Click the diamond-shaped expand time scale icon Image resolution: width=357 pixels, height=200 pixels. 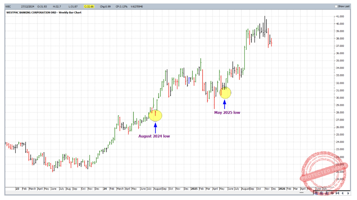click(x=332, y=193)
